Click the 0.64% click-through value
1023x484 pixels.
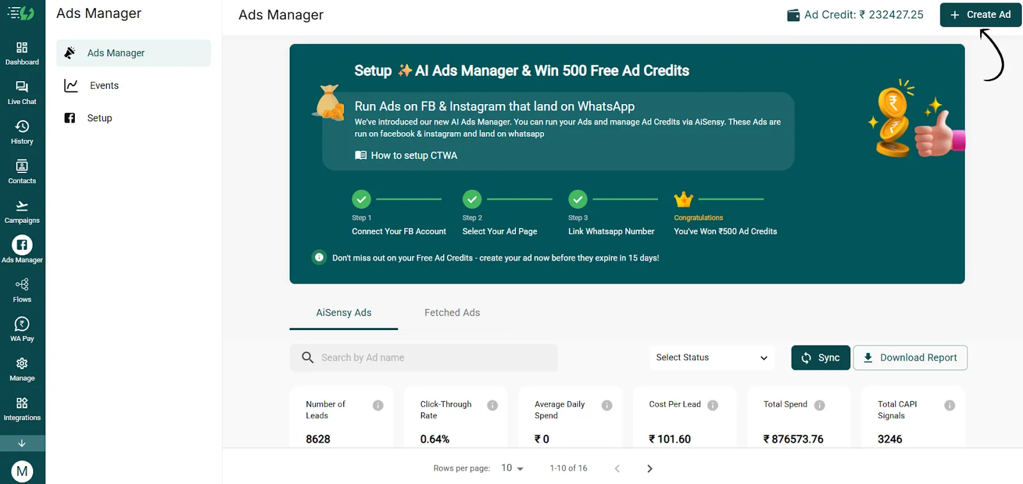point(435,439)
